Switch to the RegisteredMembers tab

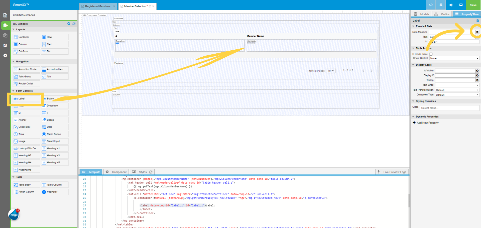[x=98, y=6]
